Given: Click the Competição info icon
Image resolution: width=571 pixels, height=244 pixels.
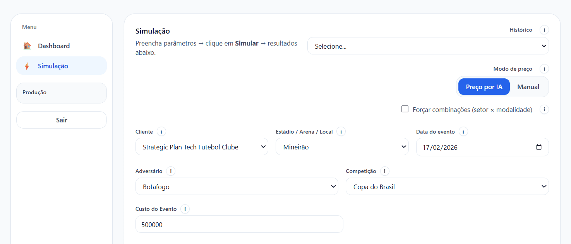Looking at the screenshot, I should (384, 171).
